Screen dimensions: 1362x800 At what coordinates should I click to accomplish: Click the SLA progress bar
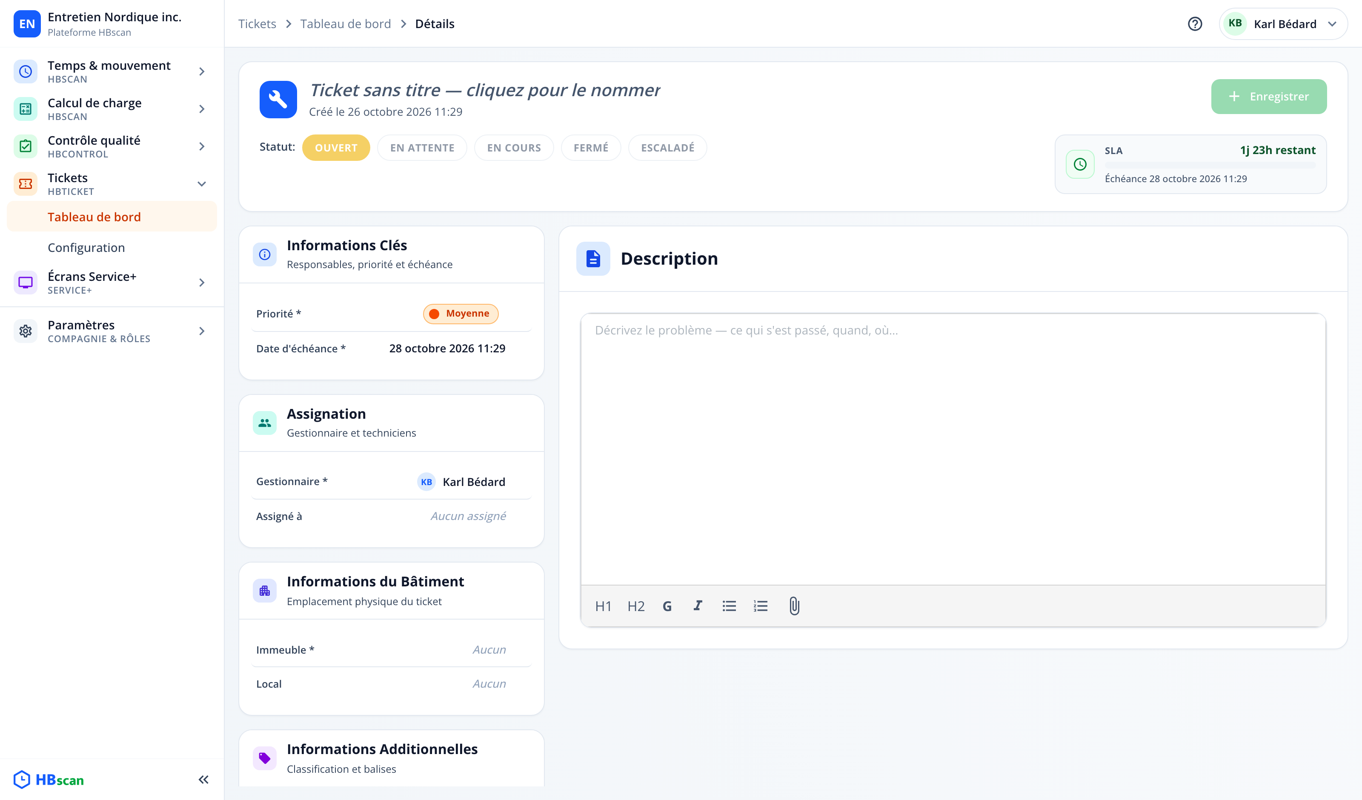pos(1210,165)
